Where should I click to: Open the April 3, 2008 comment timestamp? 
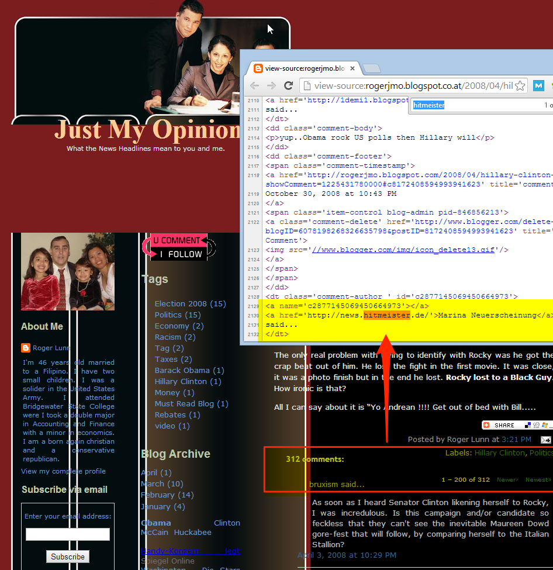pos(347,555)
